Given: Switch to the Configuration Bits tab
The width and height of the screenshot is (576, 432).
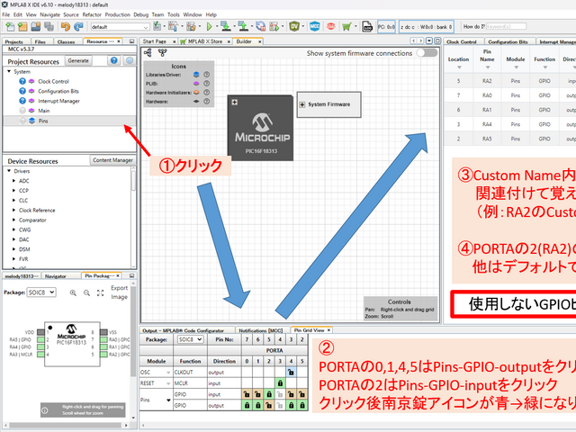Looking at the screenshot, I should 508,42.
